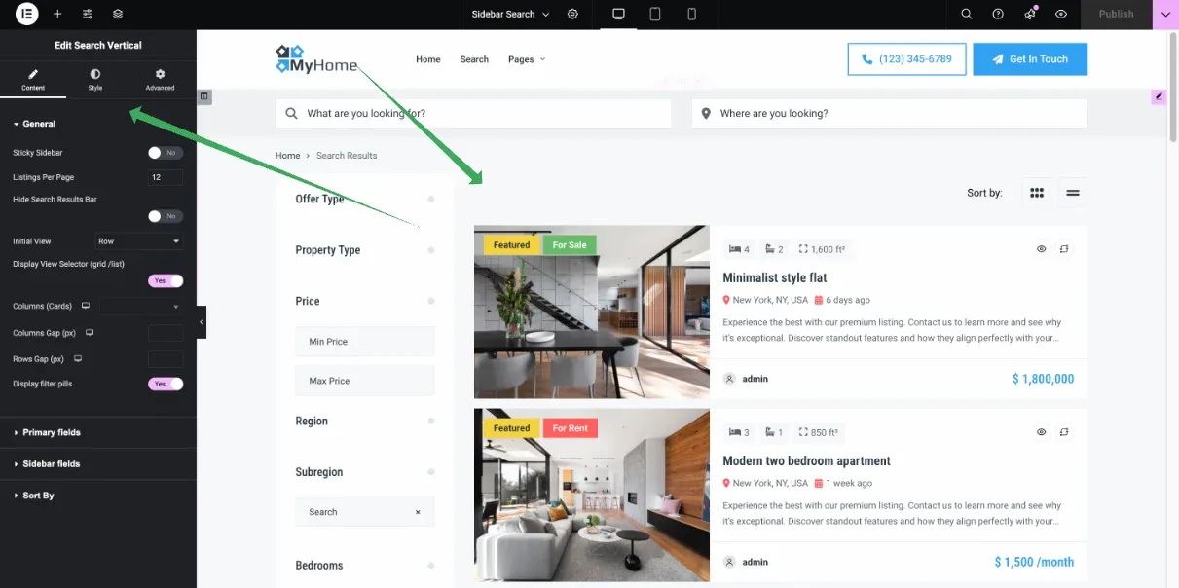Go to Search nav menu item

pyautogui.click(x=474, y=59)
